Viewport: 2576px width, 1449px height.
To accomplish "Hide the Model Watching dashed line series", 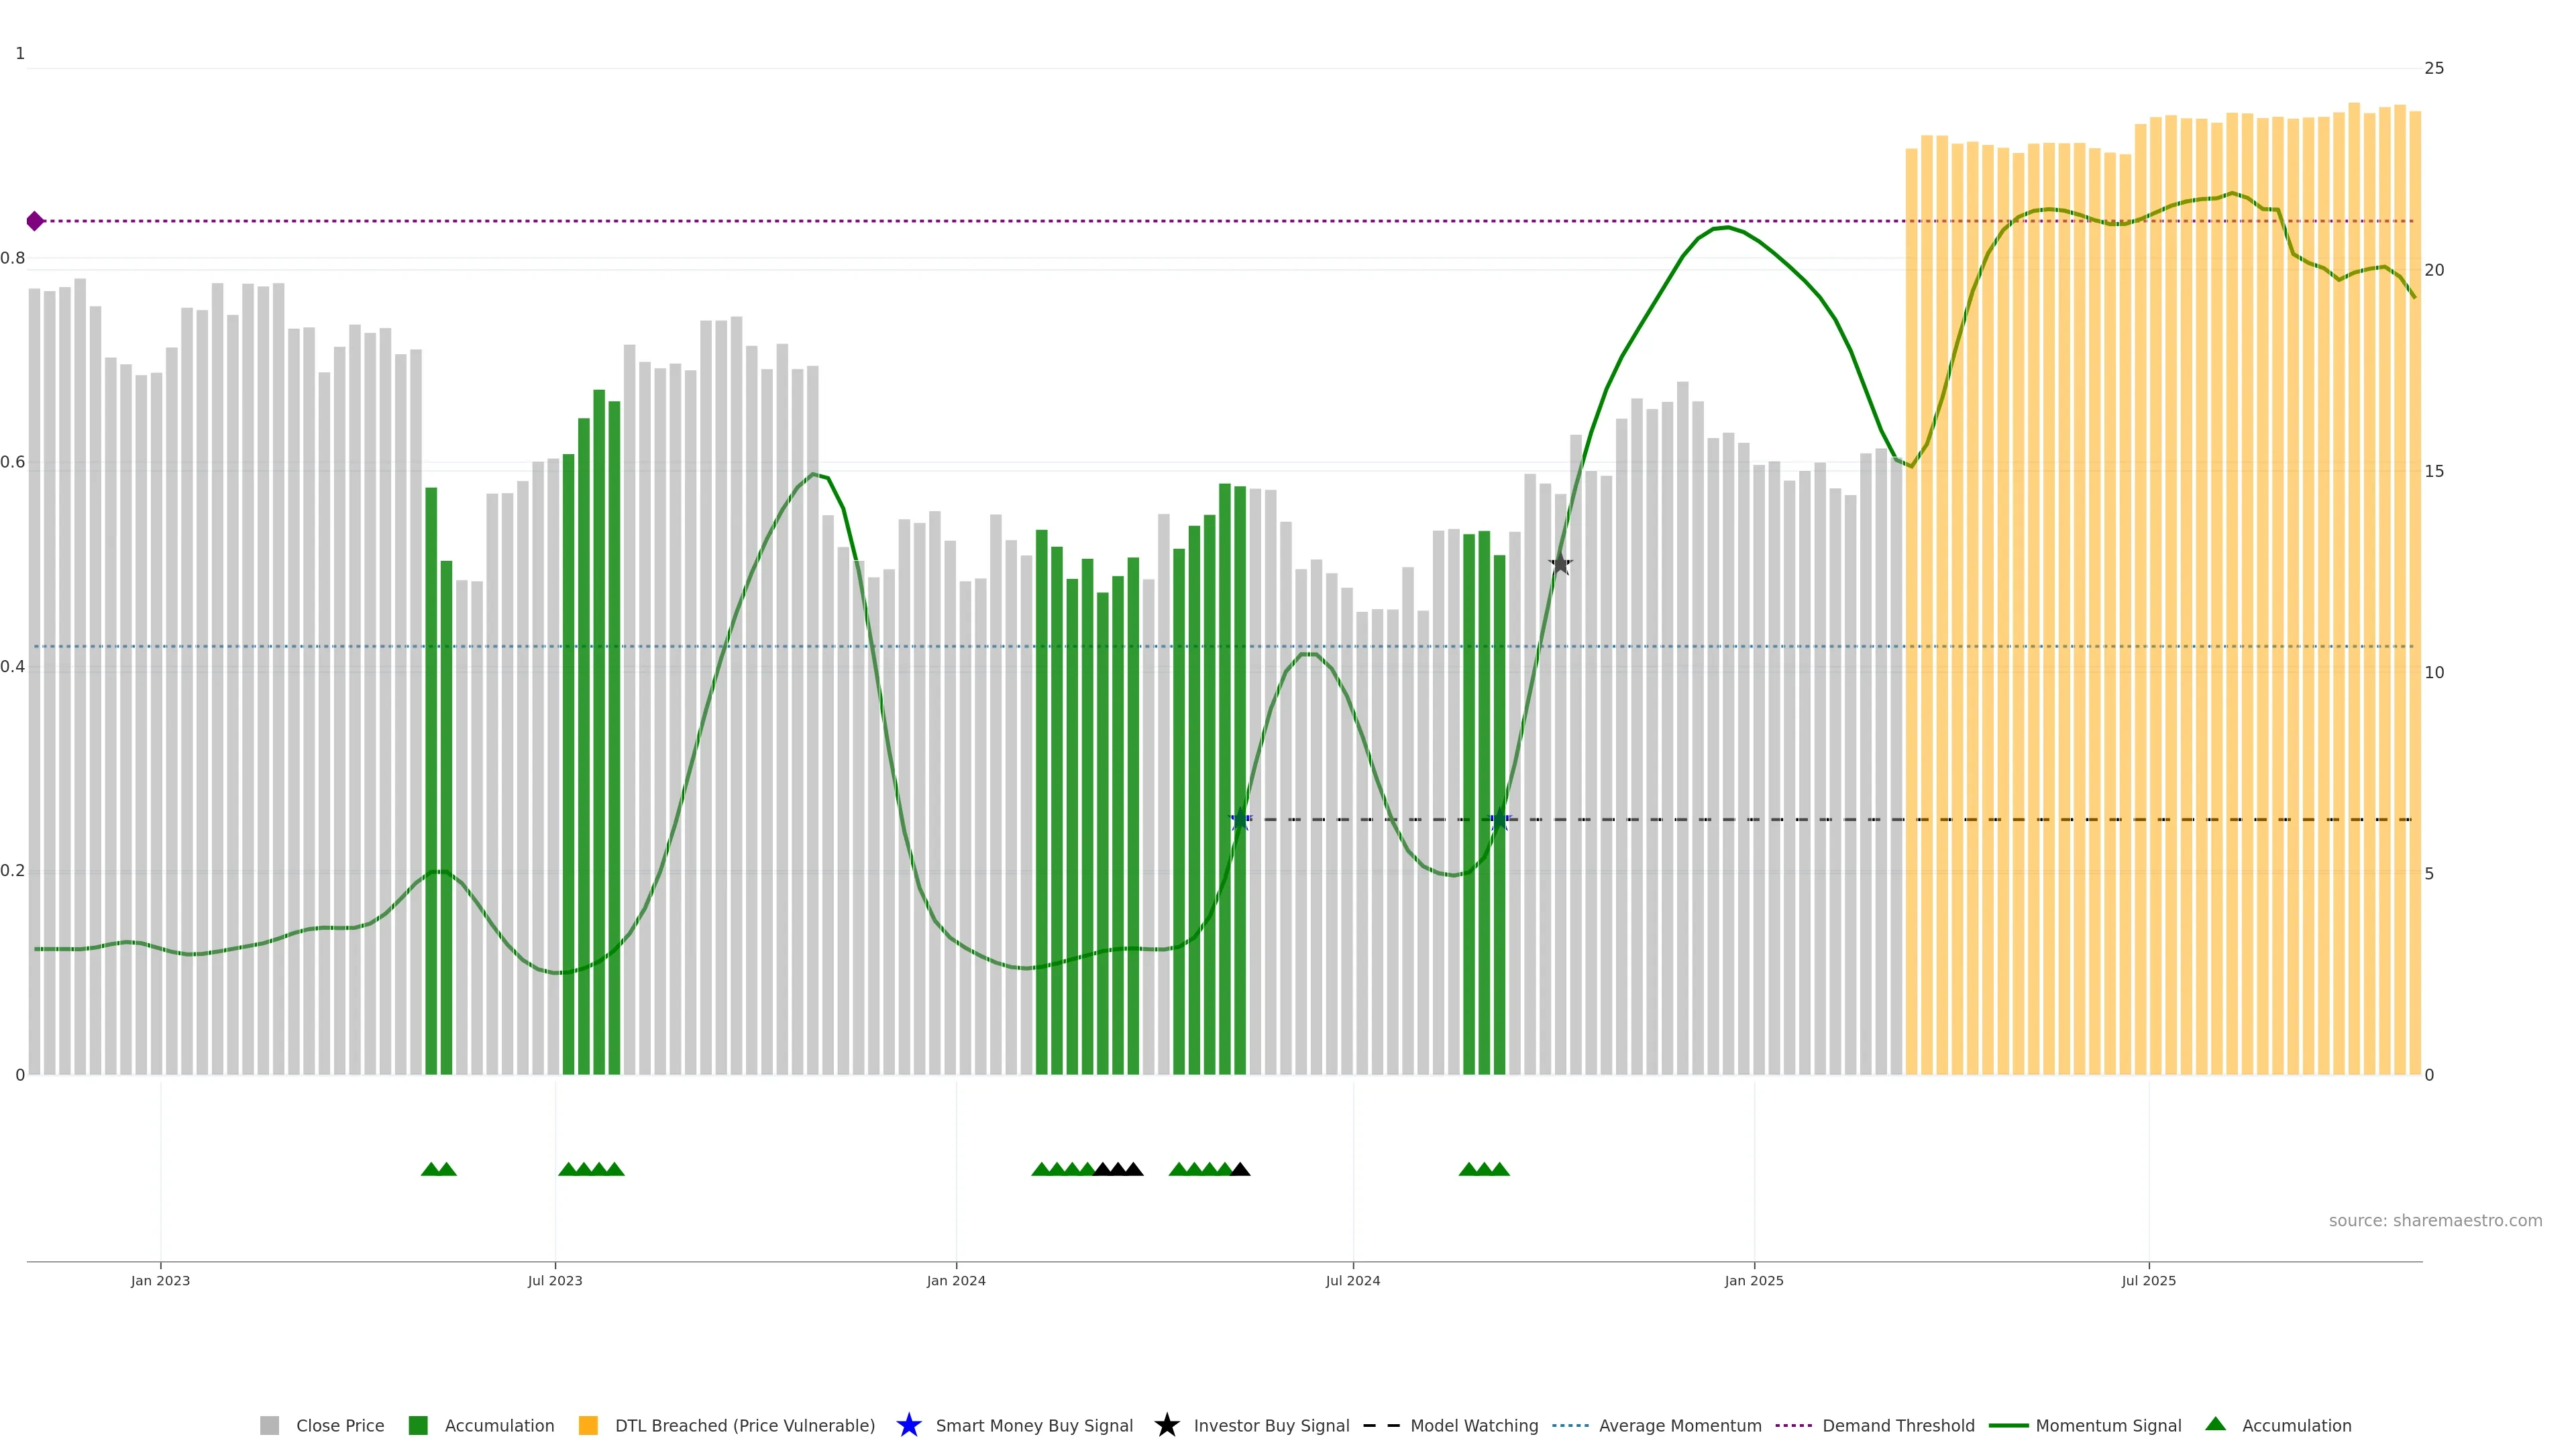I will point(1473,1425).
